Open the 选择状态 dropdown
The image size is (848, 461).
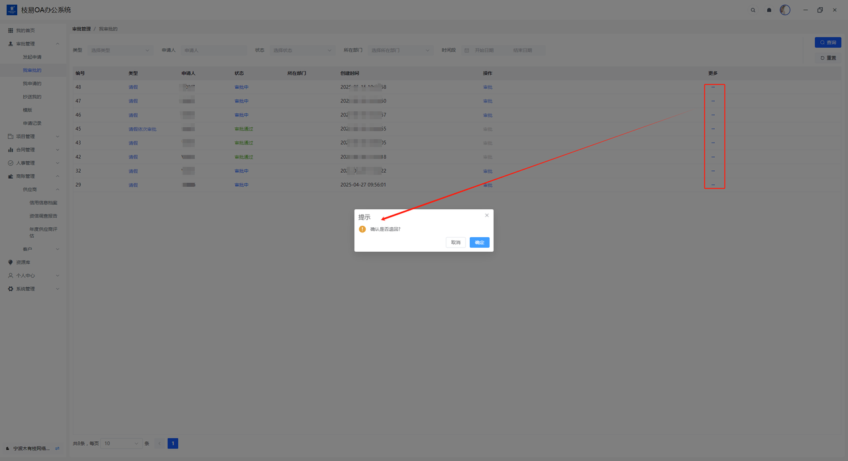(x=302, y=50)
